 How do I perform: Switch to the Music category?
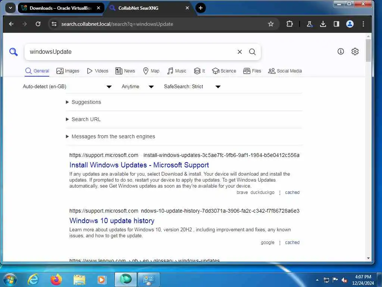[176, 71]
